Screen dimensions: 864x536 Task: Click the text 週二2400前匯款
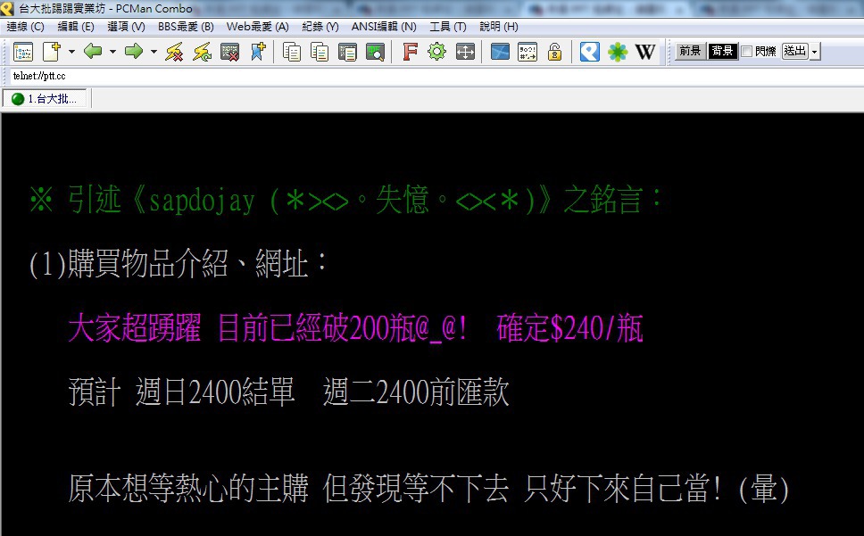416,392
